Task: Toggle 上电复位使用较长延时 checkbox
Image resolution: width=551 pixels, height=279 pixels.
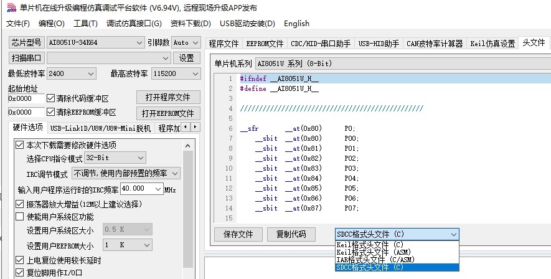Action: tap(20, 260)
